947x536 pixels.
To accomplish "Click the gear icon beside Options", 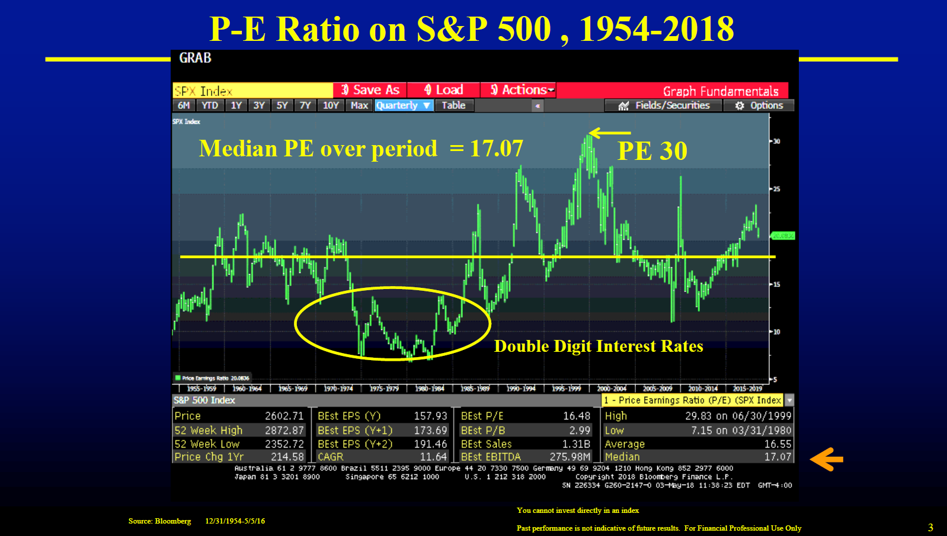I will coord(740,105).
